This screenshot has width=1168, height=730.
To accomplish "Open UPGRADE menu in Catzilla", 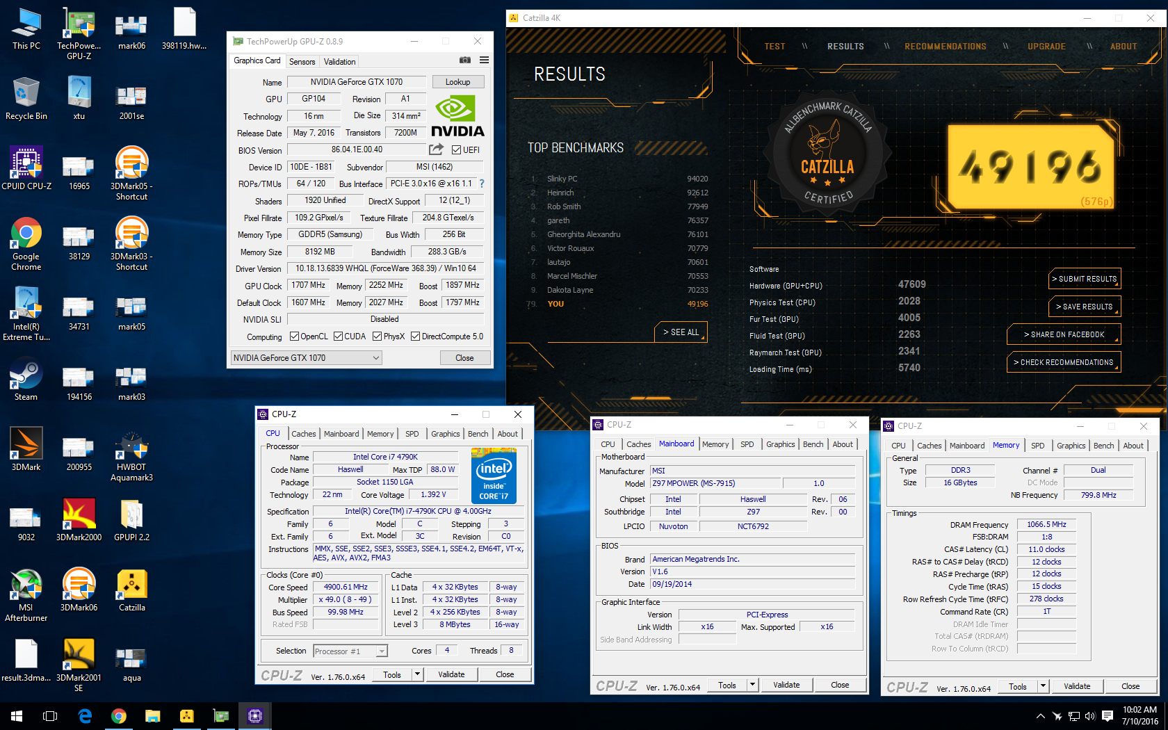I will pyautogui.click(x=1046, y=47).
